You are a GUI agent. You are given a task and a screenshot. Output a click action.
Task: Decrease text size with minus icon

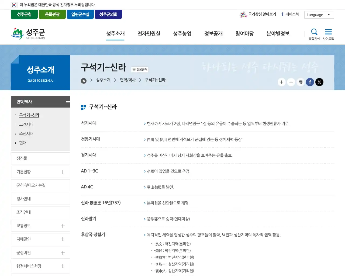pyautogui.click(x=291, y=82)
